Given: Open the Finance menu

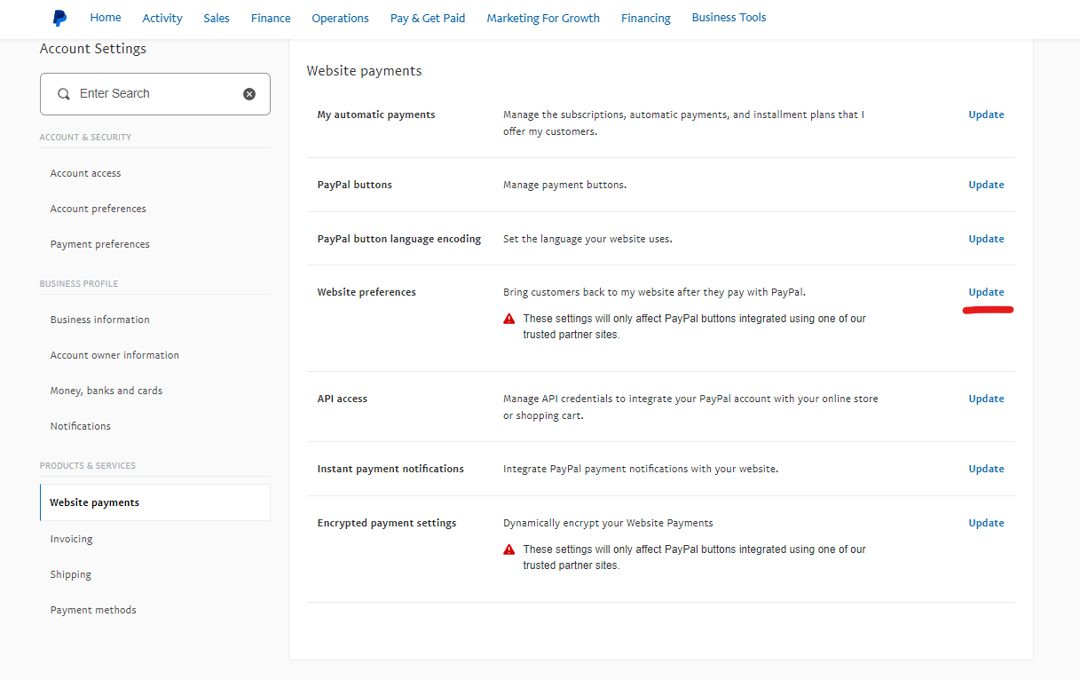Looking at the screenshot, I should 271,18.
